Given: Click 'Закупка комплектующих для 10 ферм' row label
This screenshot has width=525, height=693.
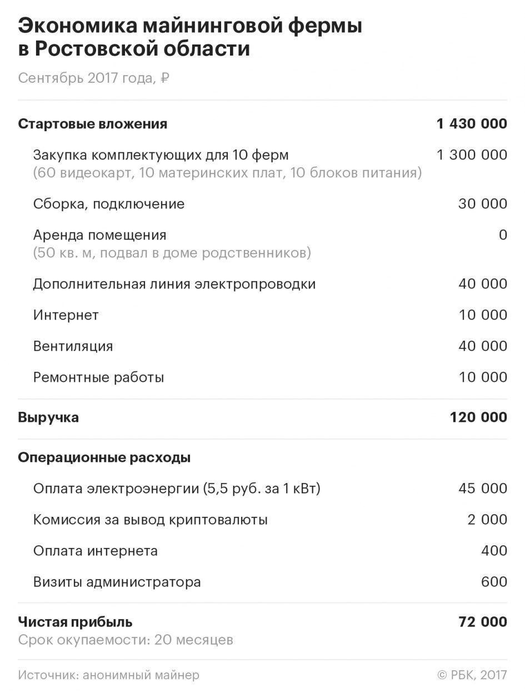Looking at the screenshot, I should click(x=161, y=154).
